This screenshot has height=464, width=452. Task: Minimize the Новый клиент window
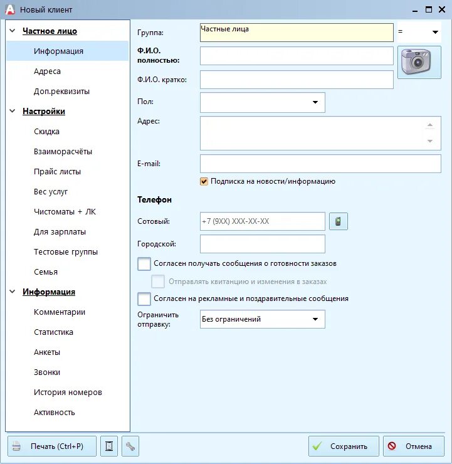(415, 10)
